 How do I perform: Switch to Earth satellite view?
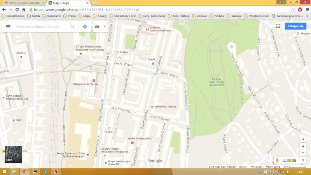pos(13,154)
